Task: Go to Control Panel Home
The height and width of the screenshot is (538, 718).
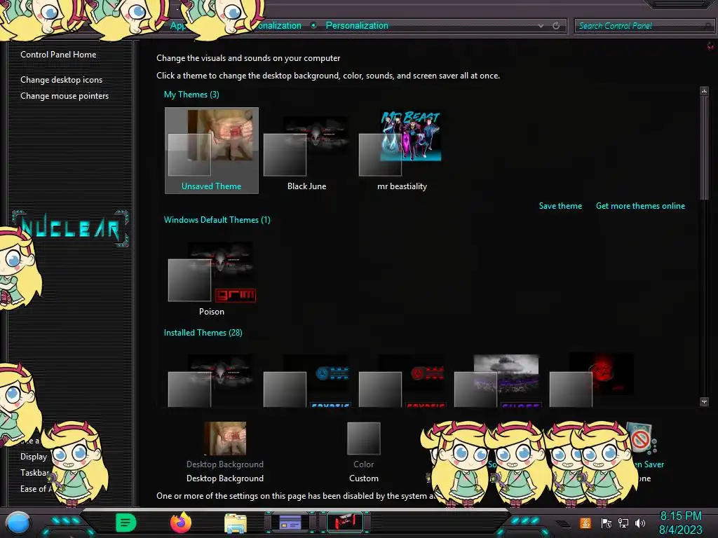Action: 58,55
